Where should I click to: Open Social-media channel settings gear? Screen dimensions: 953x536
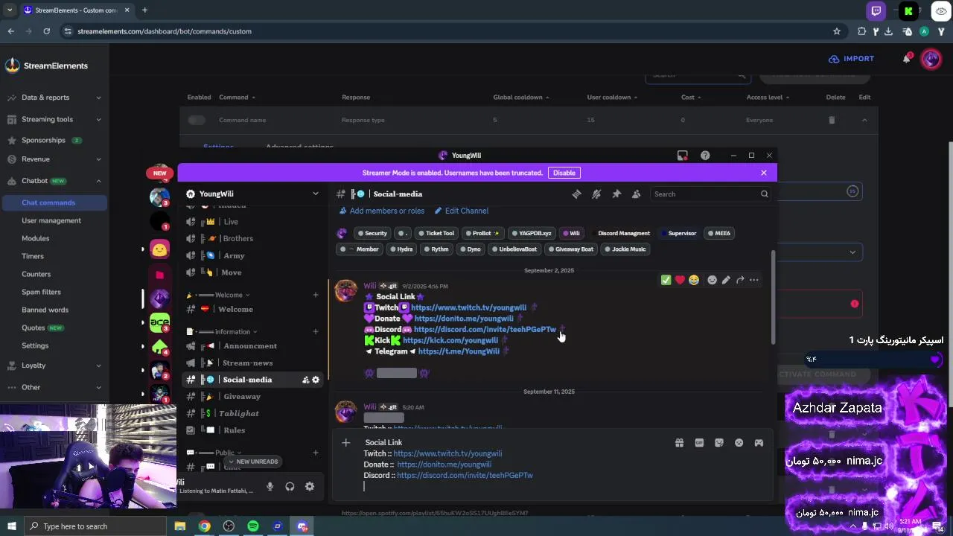click(x=316, y=380)
